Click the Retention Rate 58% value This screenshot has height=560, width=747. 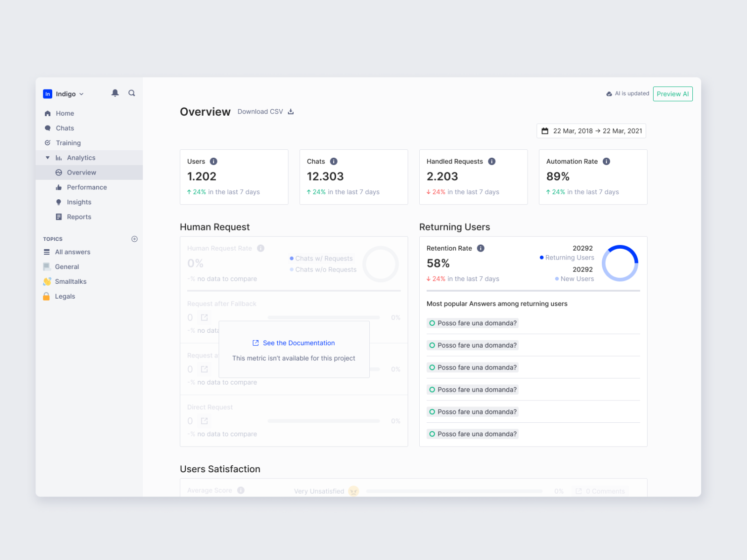[x=438, y=263]
